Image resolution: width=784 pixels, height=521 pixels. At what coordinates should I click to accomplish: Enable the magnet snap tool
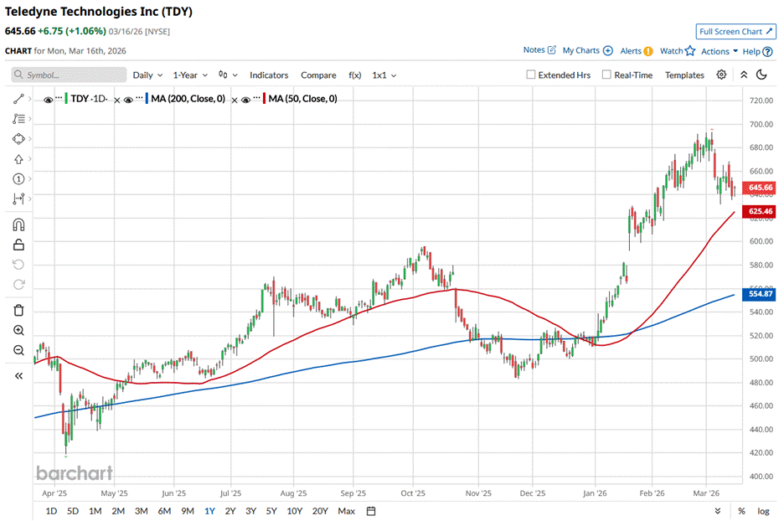[18, 225]
